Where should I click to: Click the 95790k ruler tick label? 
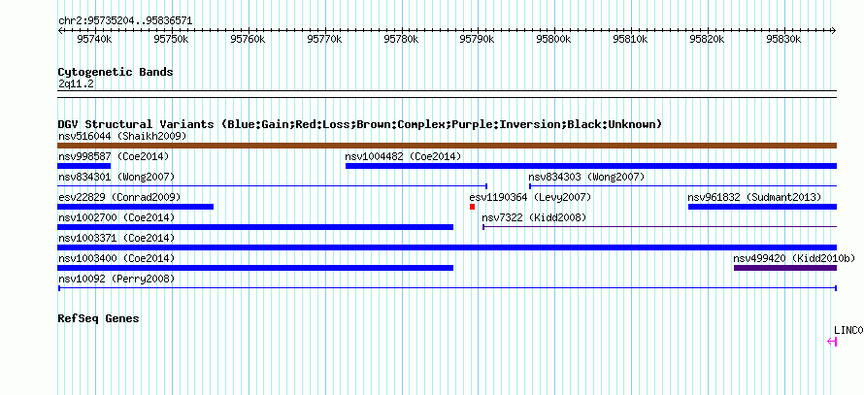point(478,39)
